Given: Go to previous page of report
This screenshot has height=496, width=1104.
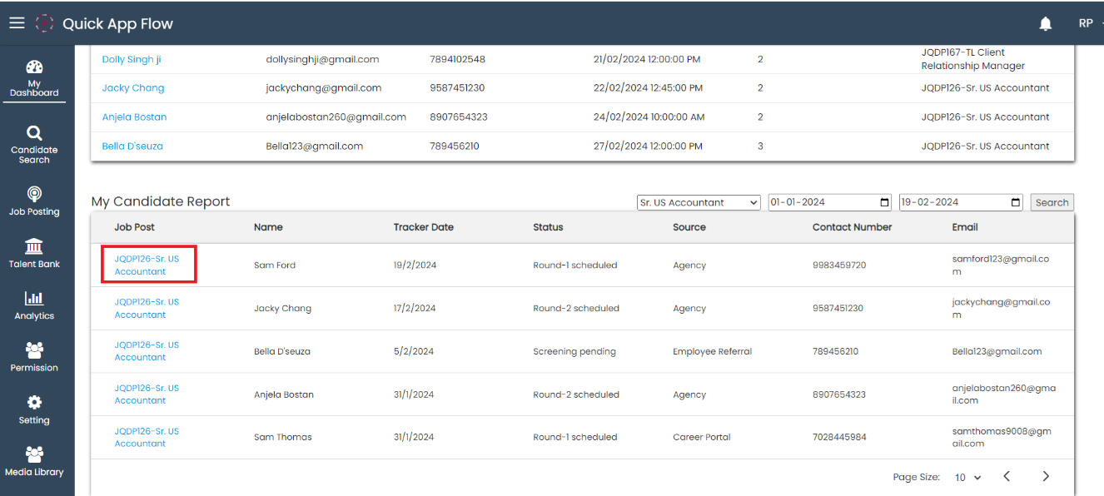Looking at the screenshot, I should click(x=1006, y=477).
